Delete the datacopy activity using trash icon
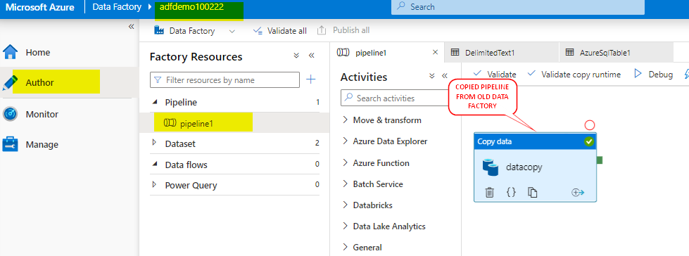 (489, 192)
